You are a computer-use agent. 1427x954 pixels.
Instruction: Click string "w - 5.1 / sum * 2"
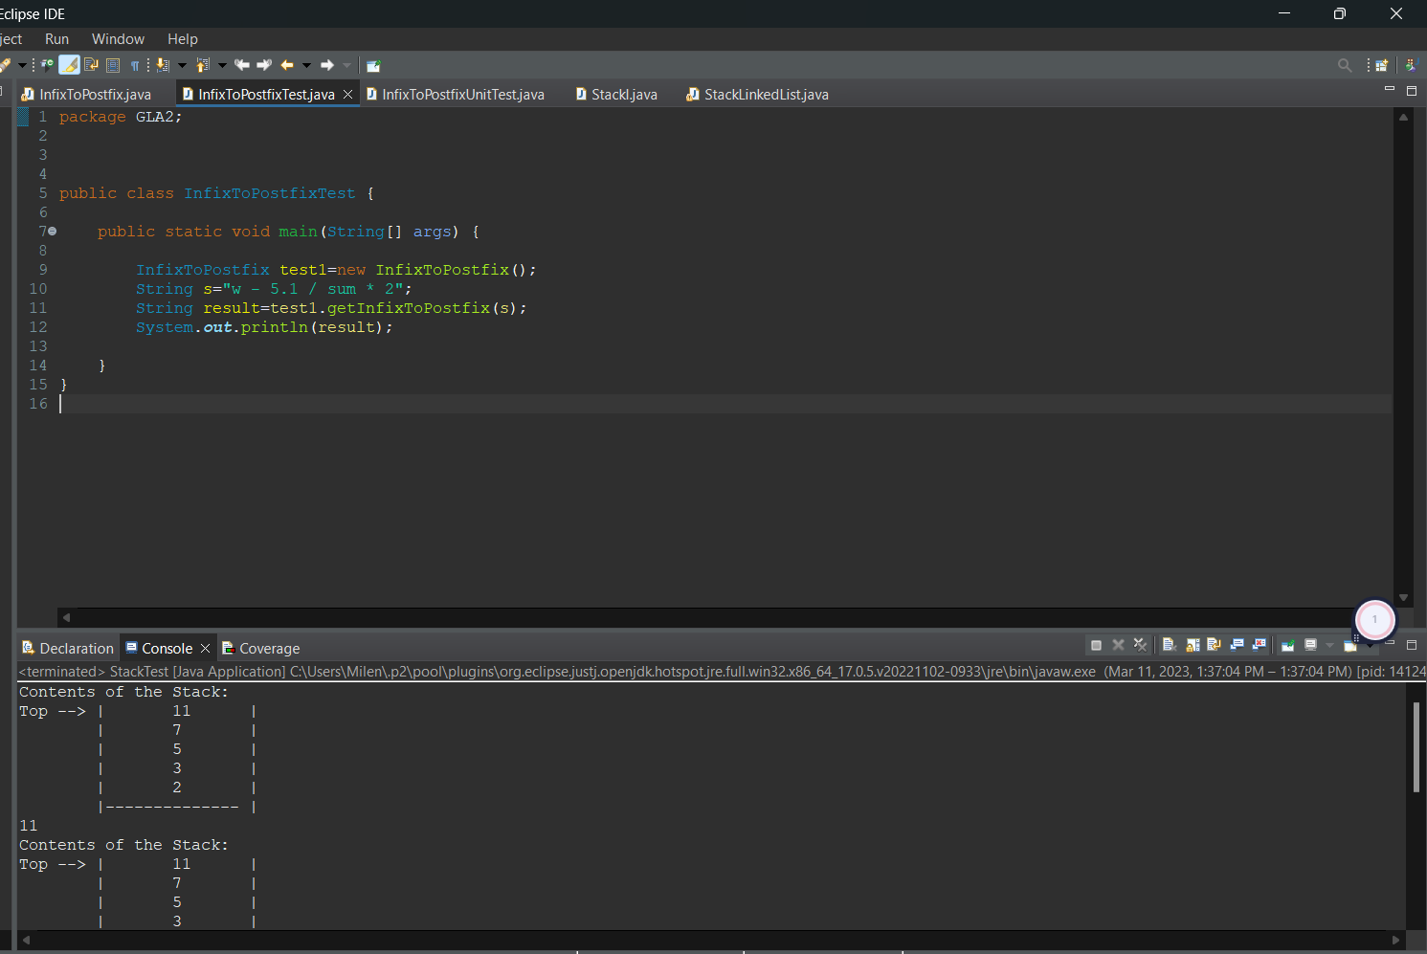click(x=313, y=289)
